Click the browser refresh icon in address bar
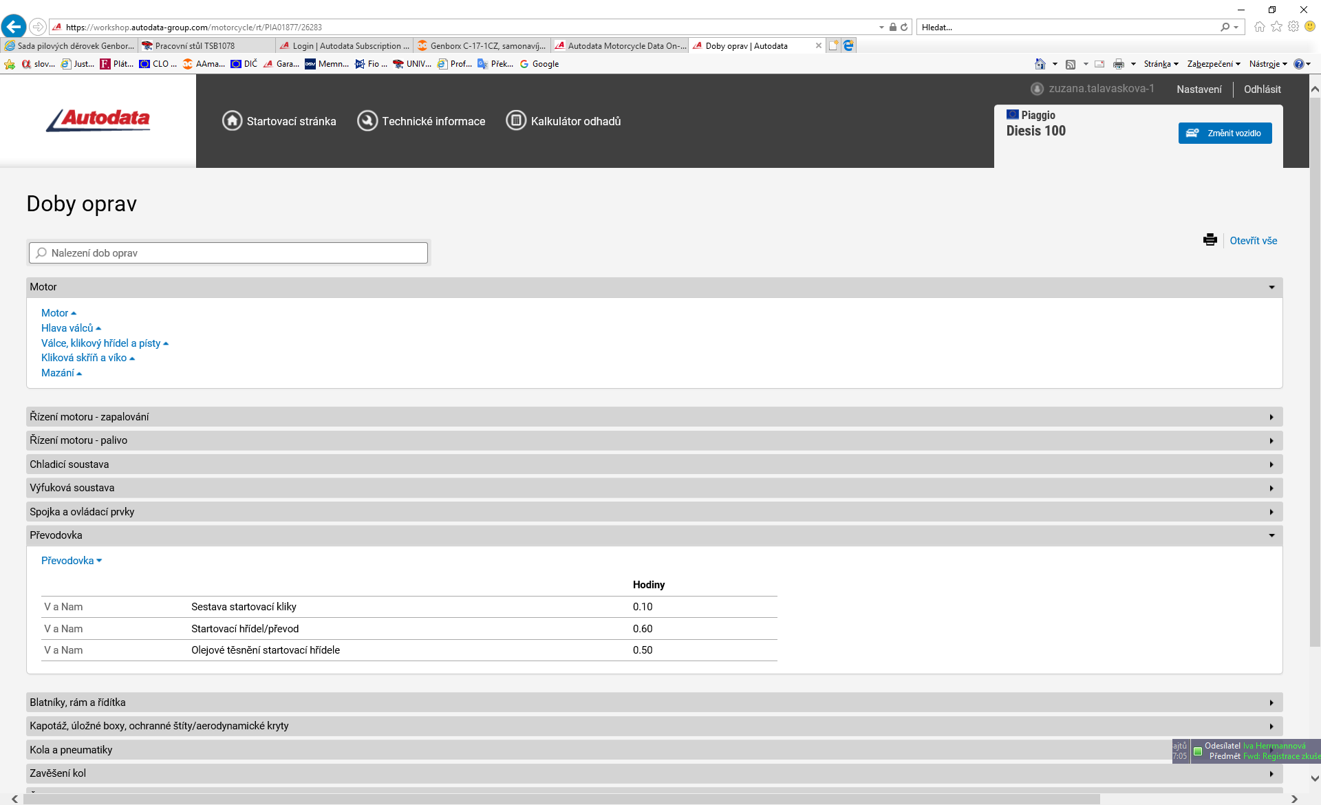This screenshot has height=805, width=1321. [904, 28]
